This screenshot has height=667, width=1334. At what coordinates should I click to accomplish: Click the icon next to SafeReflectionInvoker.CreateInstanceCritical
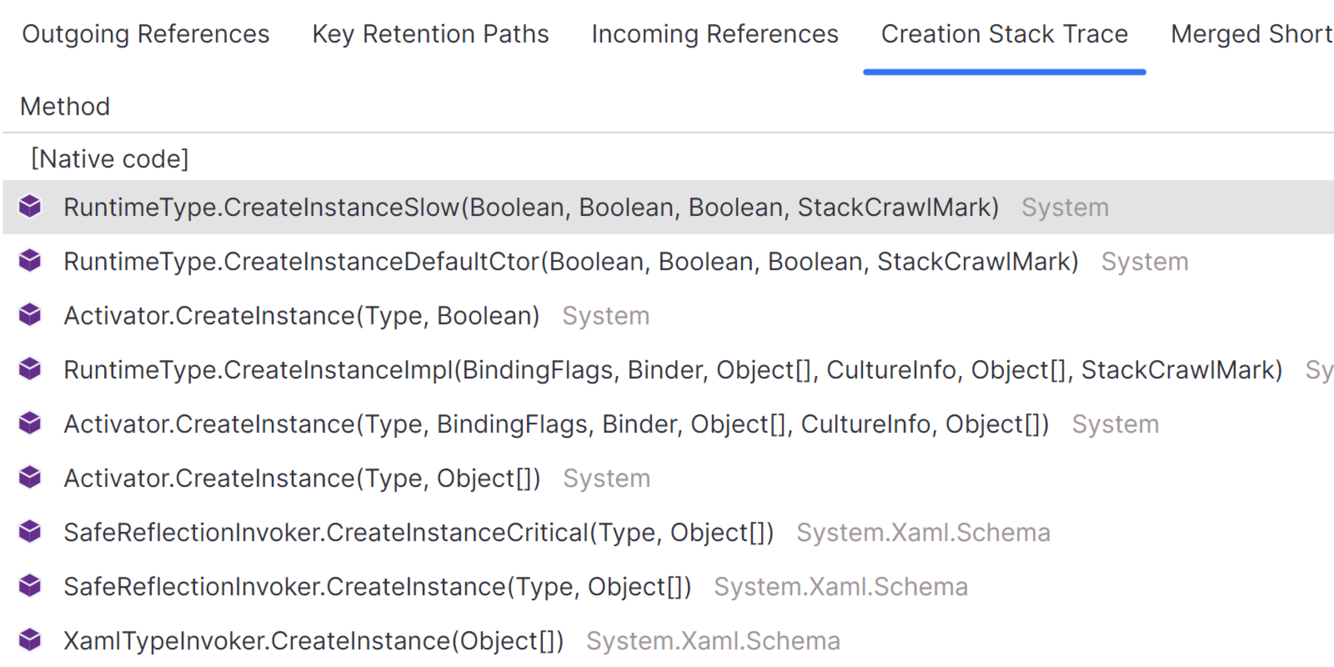(x=29, y=532)
